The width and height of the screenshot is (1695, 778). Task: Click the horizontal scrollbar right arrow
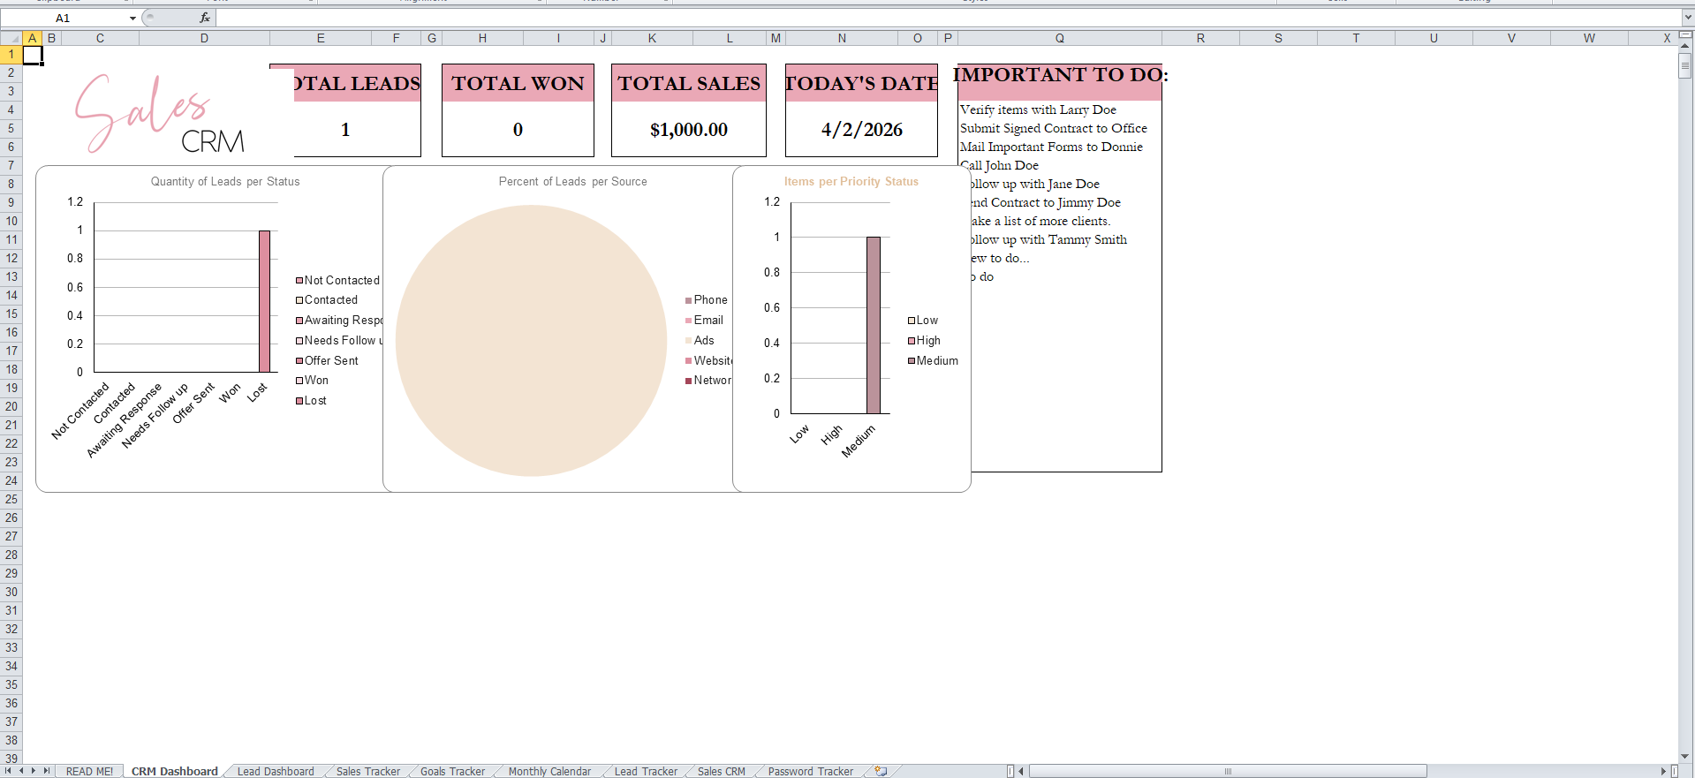click(1663, 771)
